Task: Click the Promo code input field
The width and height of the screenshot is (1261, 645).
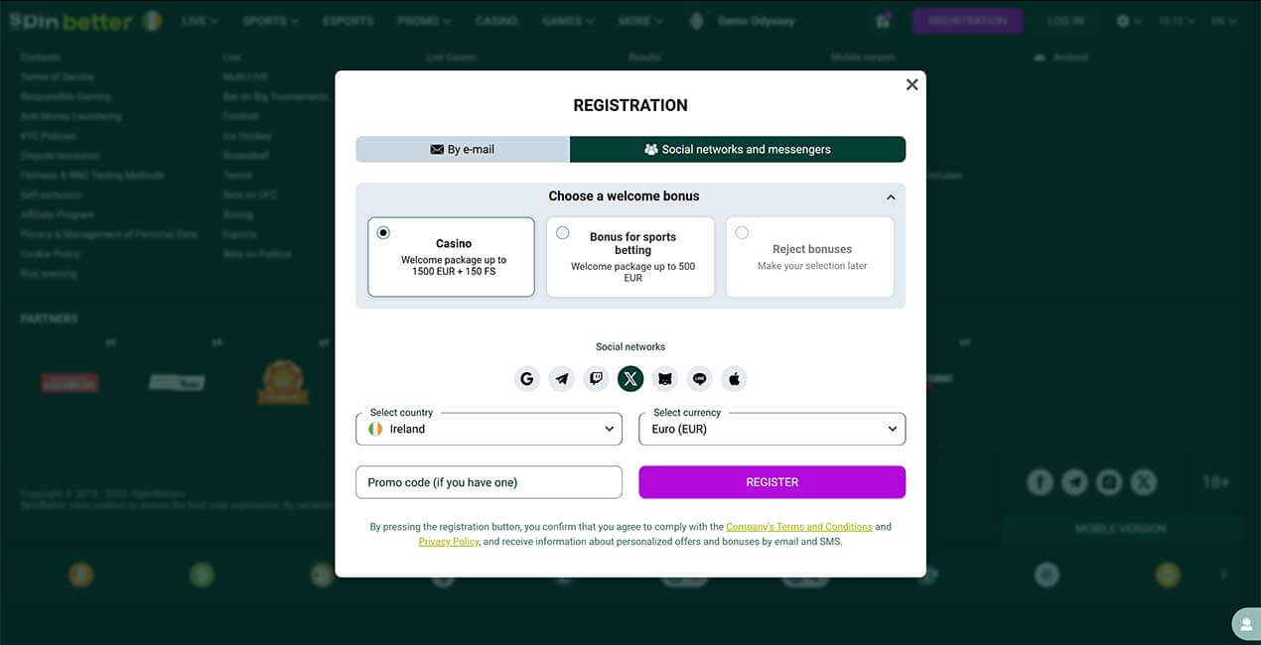Action: click(489, 481)
